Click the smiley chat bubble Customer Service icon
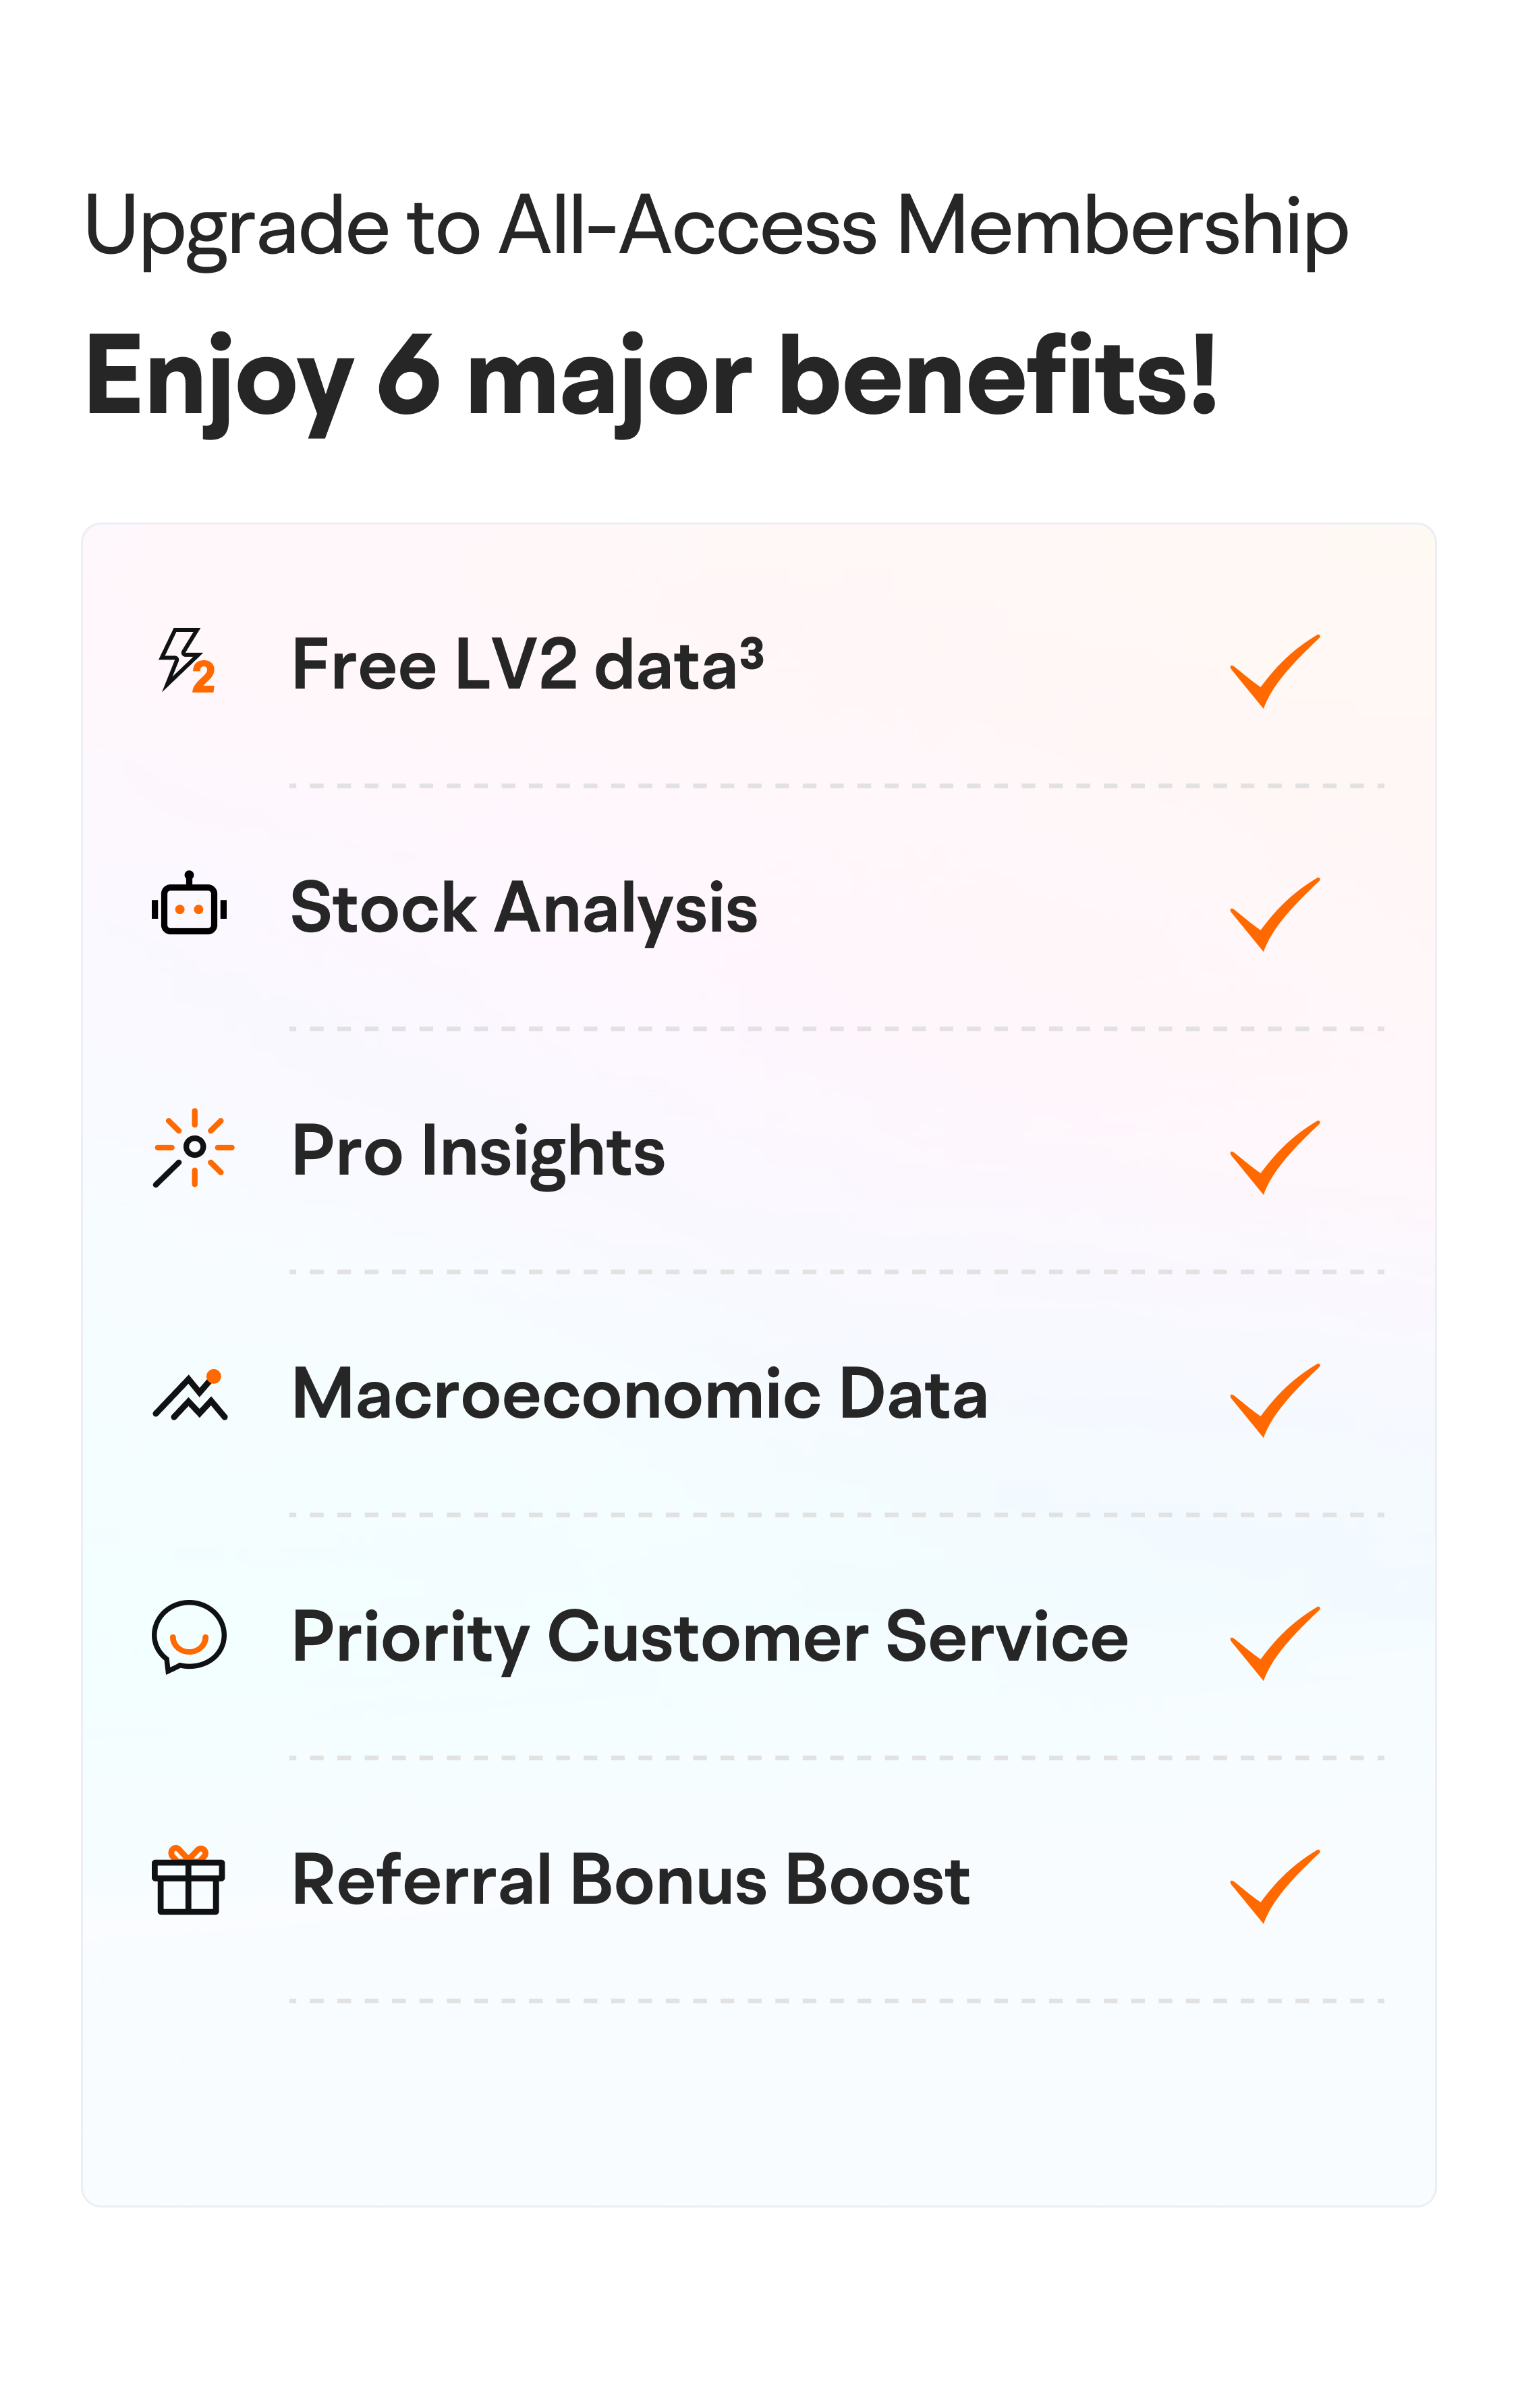The image size is (1518, 2408). pos(189,1637)
